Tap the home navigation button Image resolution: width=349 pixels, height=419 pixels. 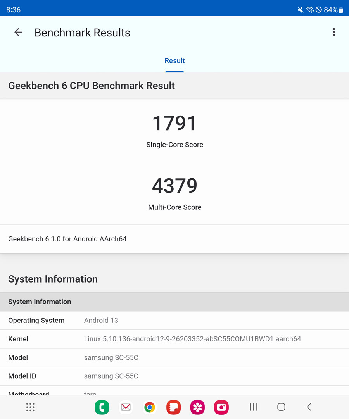(281, 407)
